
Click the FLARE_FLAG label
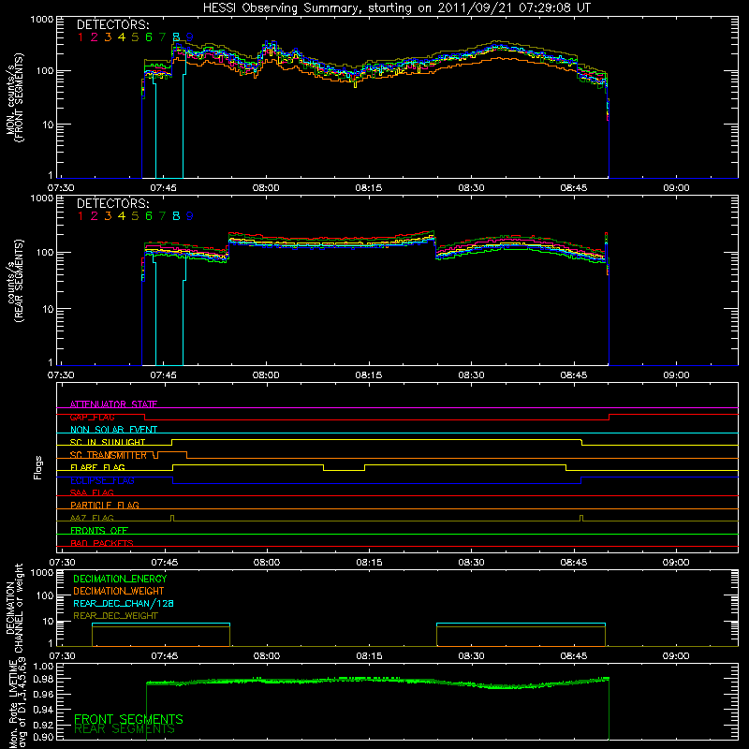(x=97, y=467)
